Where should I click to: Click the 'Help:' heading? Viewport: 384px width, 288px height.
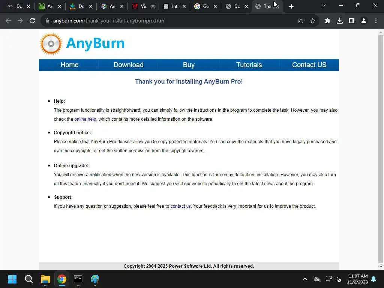60,101
